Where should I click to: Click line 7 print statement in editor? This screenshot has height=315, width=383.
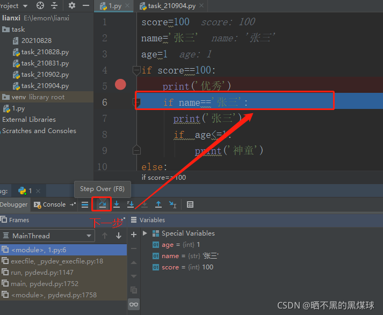tap(207, 119)
